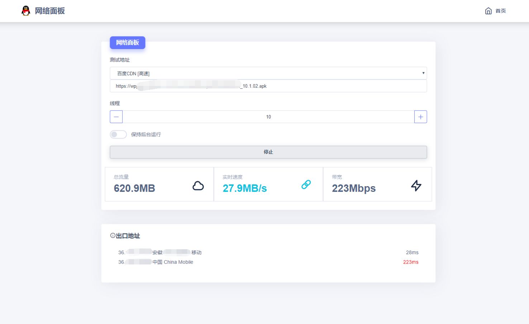The image size is (529, 324).
Task: Increase thread count with plus button
Action: click(x=420, y=117)
